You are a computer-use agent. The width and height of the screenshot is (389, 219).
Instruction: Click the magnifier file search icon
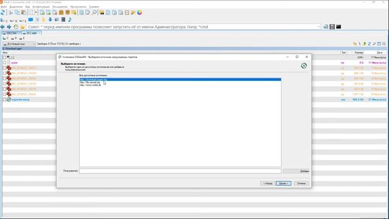click(94, 12)
